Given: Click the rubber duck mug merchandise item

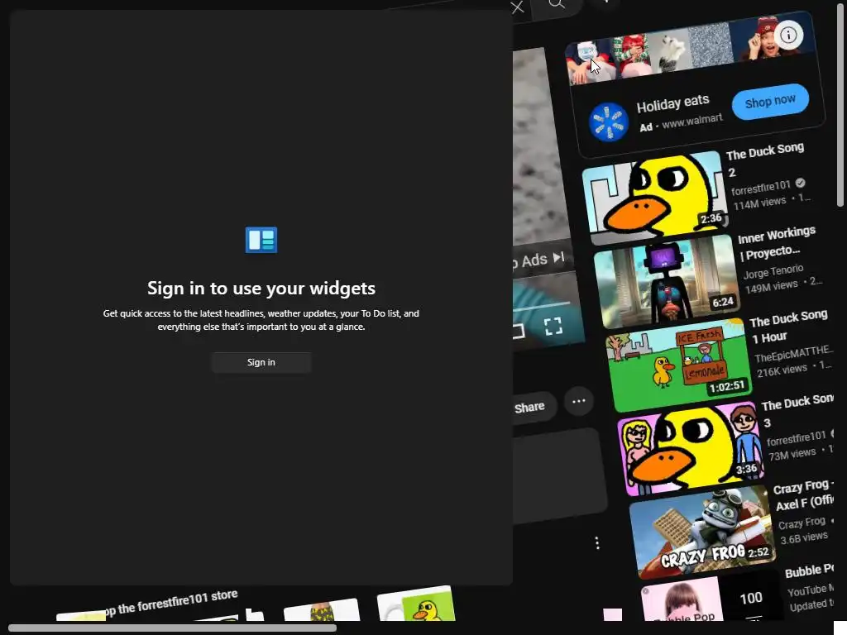Looking at the screenshot, I should tap(416, 604).
